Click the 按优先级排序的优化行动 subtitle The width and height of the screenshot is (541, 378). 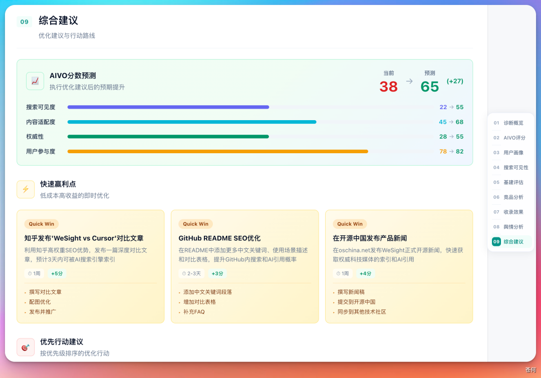click(75, 353)
